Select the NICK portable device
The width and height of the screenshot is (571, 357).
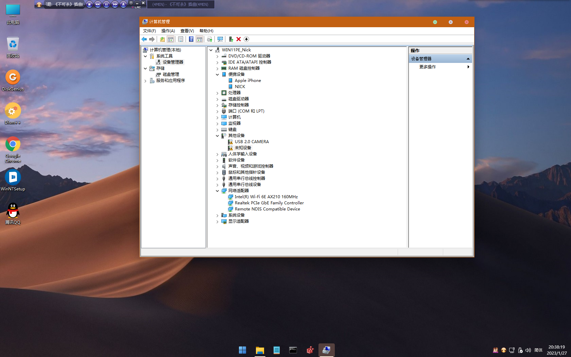coord(240,87)
